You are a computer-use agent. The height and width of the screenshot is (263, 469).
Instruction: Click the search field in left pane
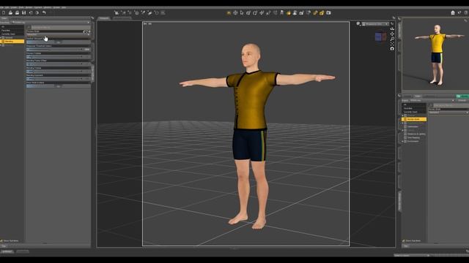coord(61,27)
